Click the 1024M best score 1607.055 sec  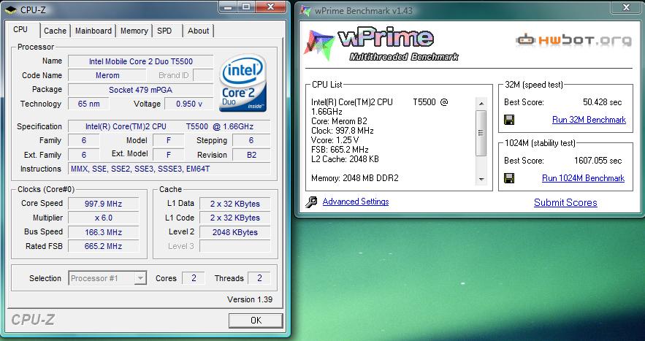(598, 161)
